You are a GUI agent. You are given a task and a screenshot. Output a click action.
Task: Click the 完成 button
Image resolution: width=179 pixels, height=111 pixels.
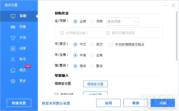[x=163, y=103]
